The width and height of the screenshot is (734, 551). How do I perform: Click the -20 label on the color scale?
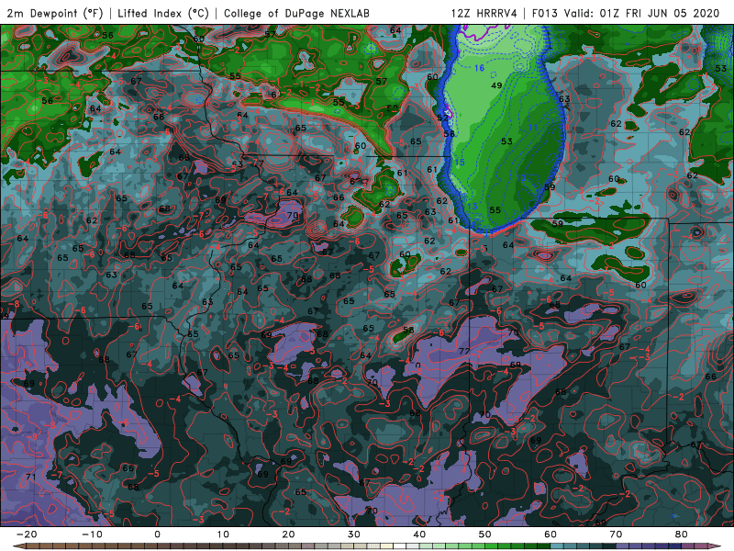coord(27,534)
